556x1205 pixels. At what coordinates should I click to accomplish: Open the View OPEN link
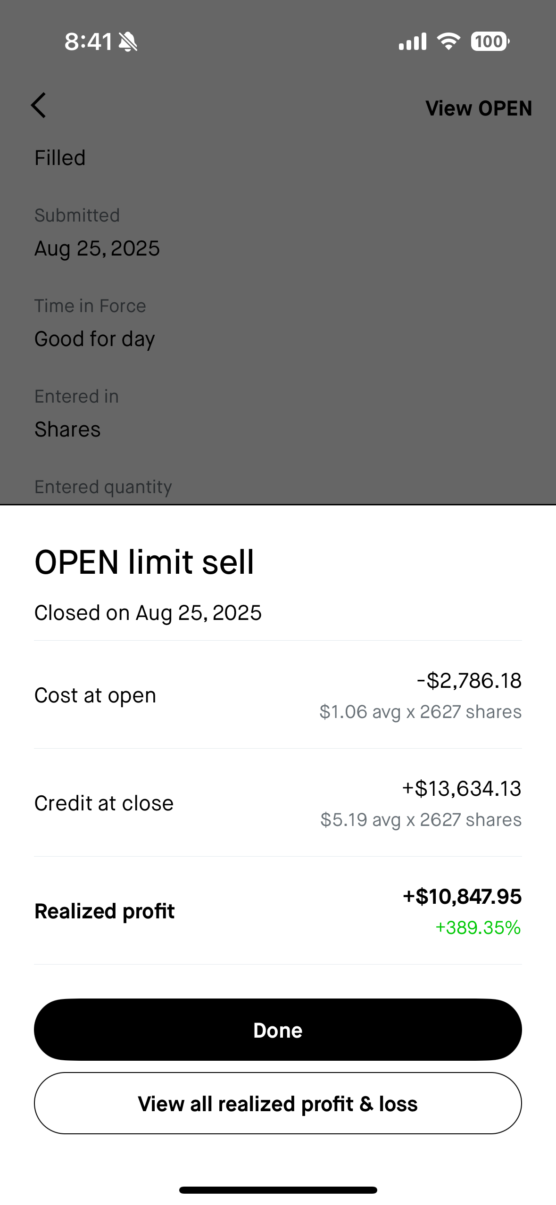click(x=479, y=108)
